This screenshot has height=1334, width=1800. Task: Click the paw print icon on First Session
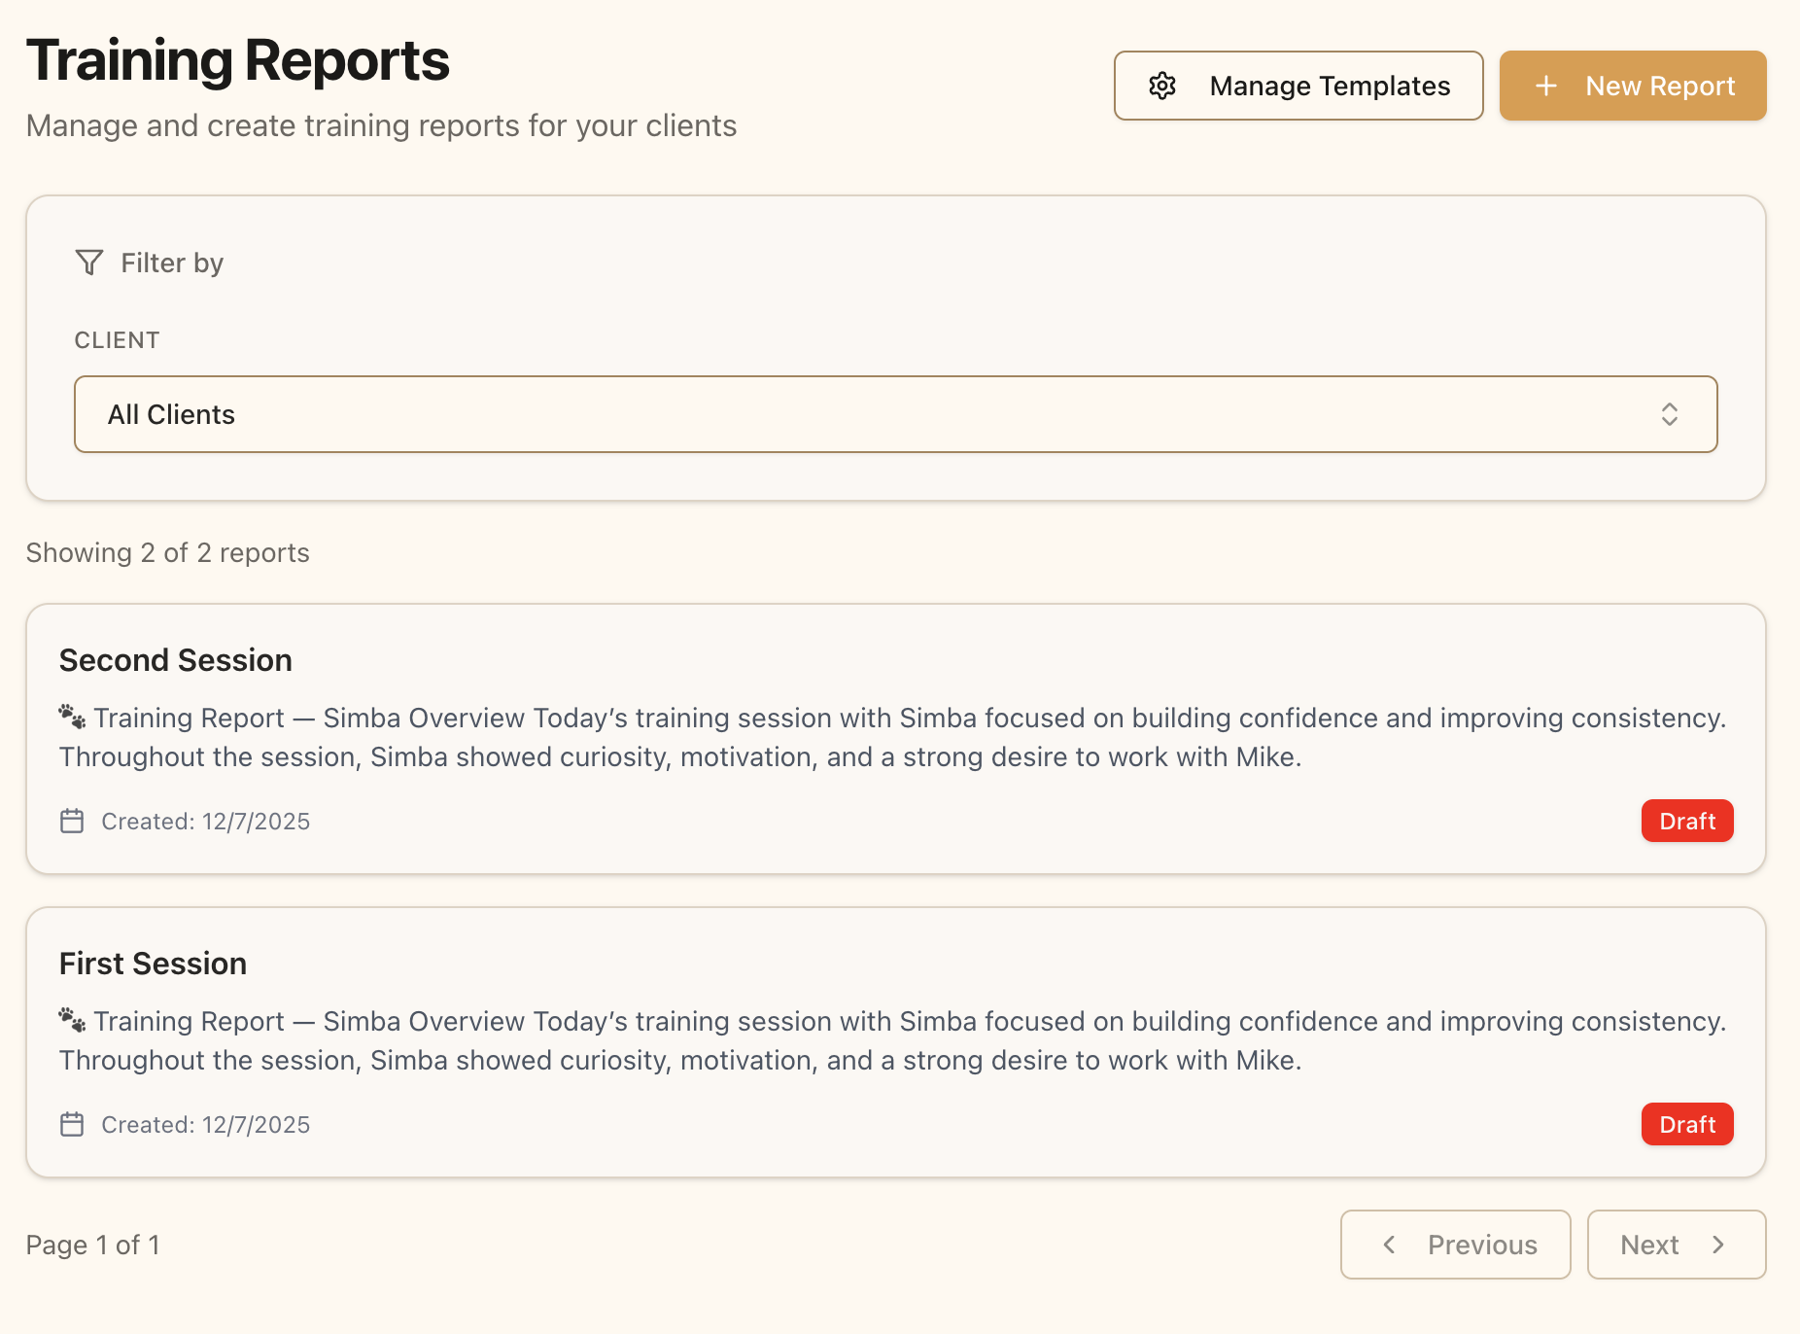click(71, 1021)
